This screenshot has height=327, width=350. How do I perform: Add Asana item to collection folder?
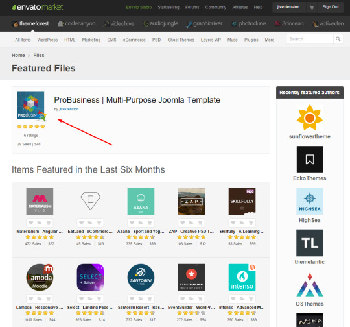[x=141, y=223]
